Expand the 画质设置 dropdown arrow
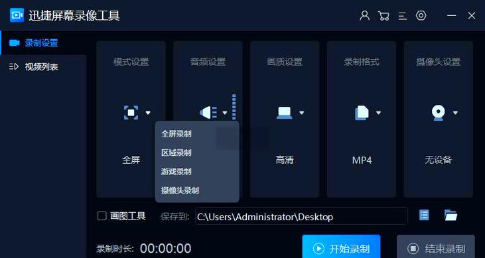Image resolution: width=485 pixels, height=258 pixels. pos(302,113)
